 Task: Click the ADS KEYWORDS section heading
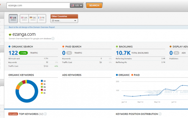tap(72, 75)
